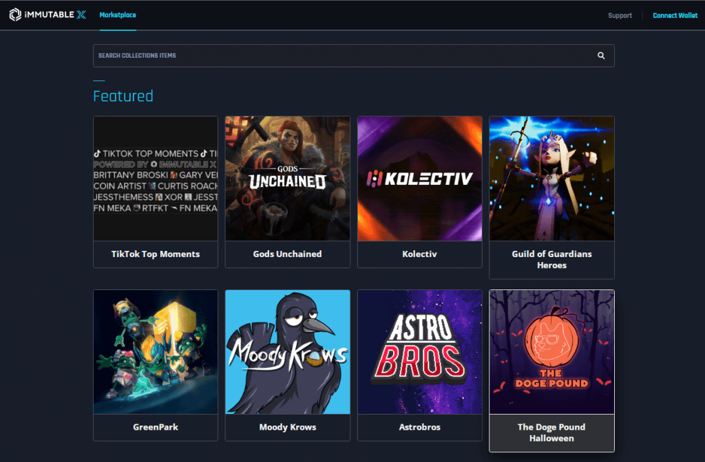Select the GreenPark title text
The height and width of the screenshot is (462, 705).
156,428
